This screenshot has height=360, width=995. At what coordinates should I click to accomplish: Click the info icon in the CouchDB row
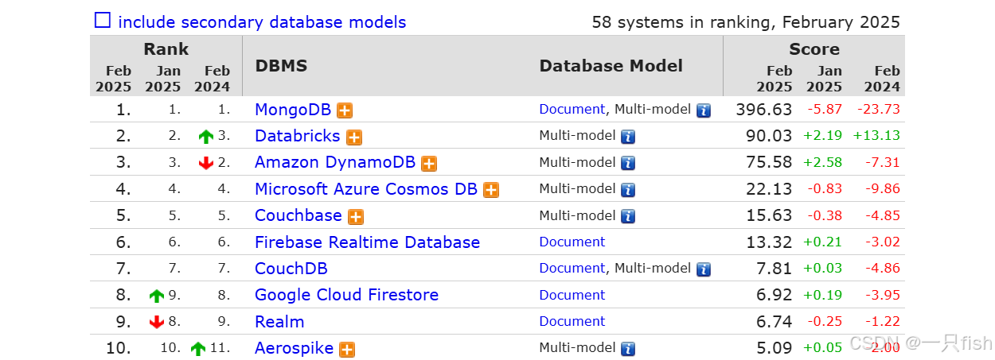pyautogui.click(x=704, y=269)
